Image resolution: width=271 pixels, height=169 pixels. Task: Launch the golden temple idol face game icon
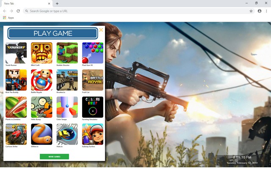tap(41, 53)
